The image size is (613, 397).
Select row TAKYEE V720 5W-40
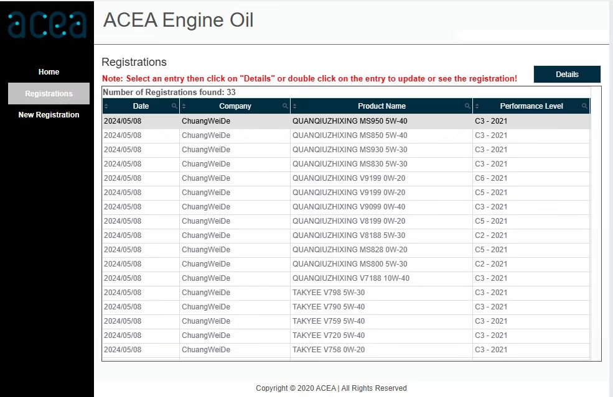point(346,335)
